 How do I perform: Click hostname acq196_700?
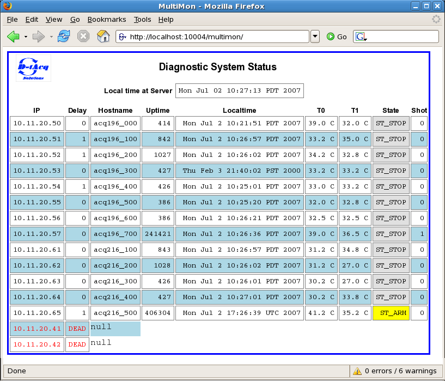(x=115, y=234)
